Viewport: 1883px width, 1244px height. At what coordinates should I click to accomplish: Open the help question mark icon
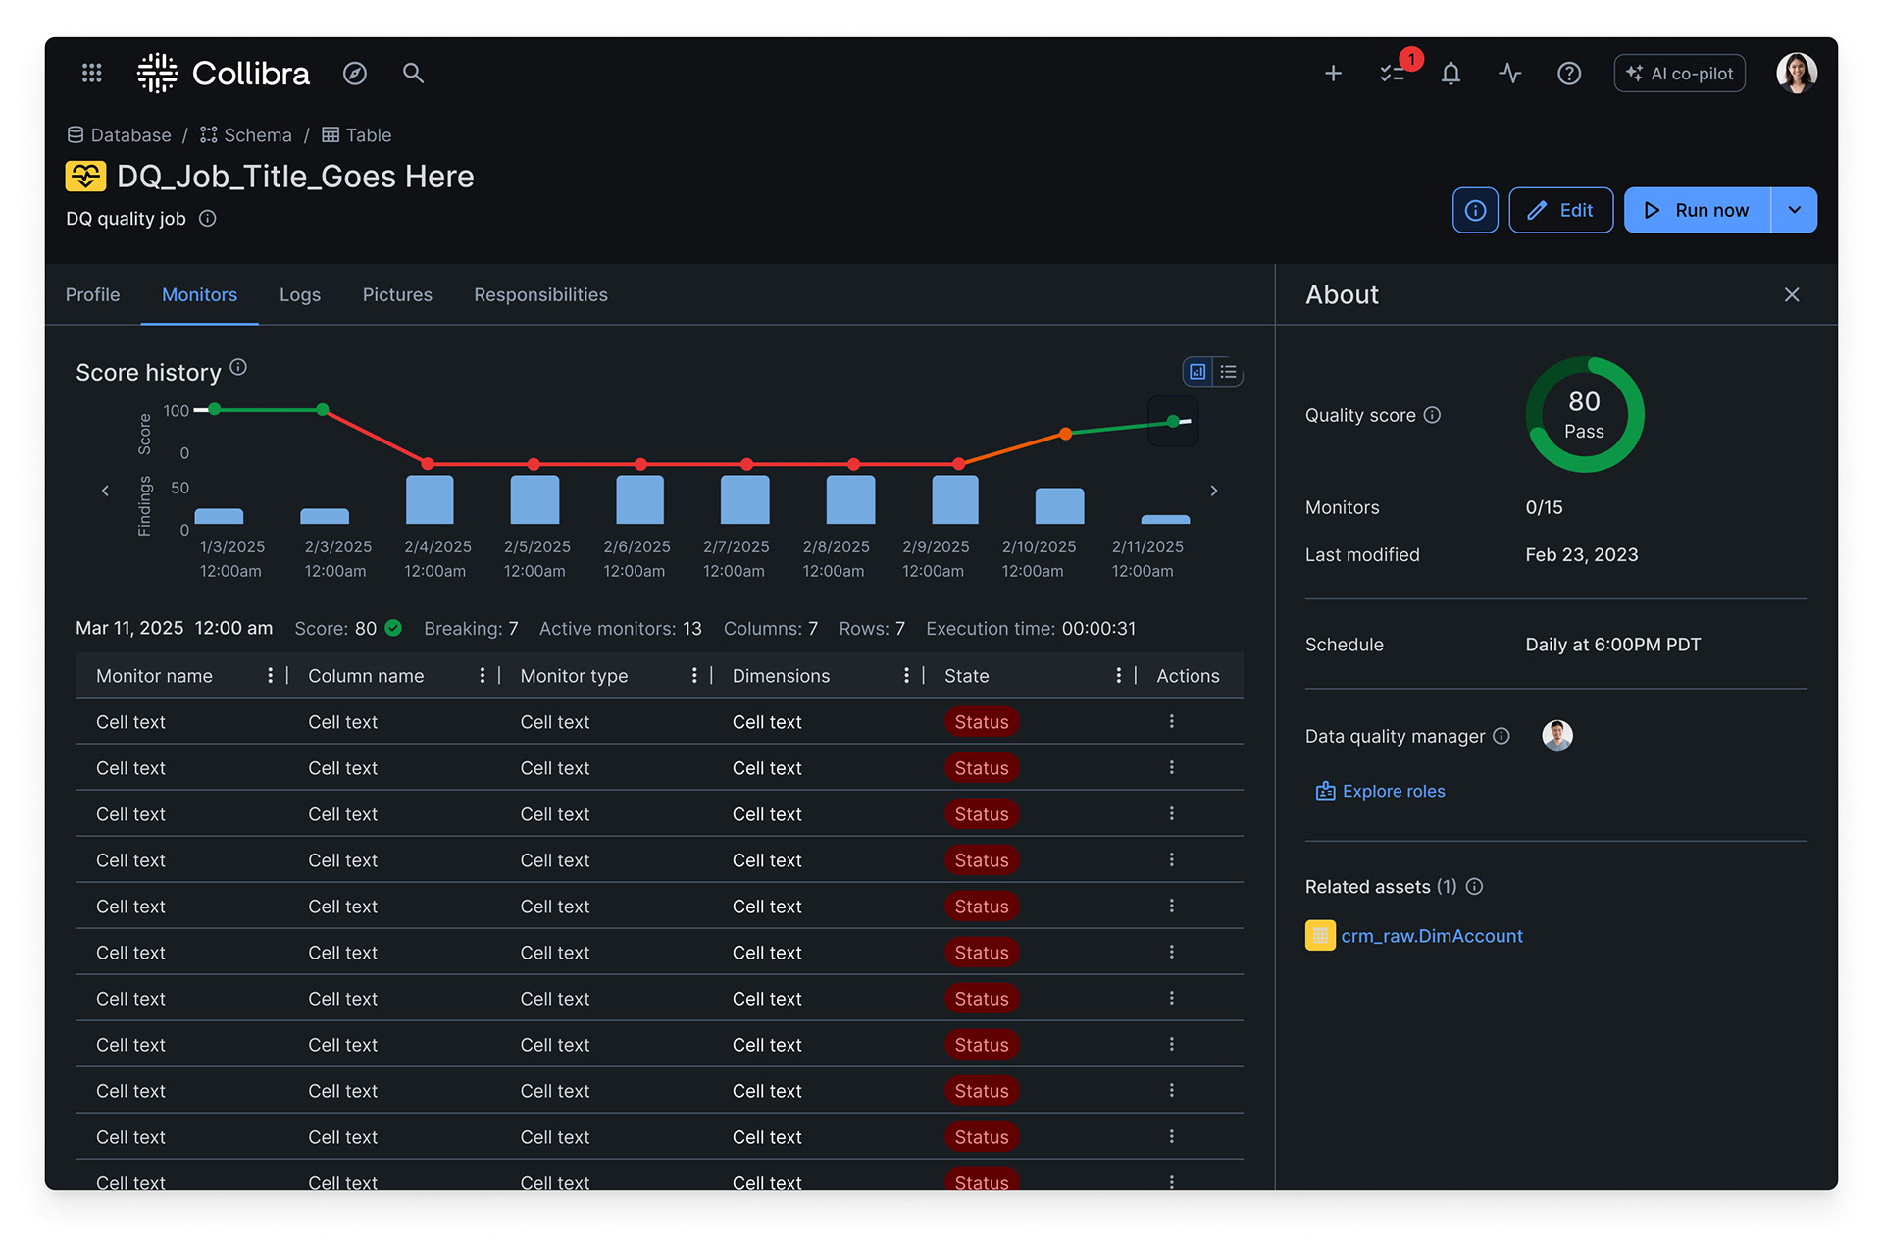[x=1569, y=74]
